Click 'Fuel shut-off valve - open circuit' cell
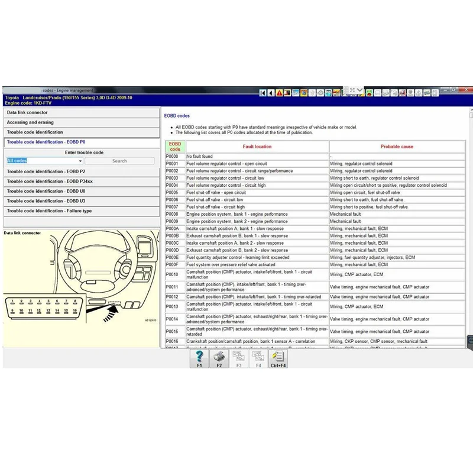The width and height of the screenshot is (473, 473). [x=257, y=193]
